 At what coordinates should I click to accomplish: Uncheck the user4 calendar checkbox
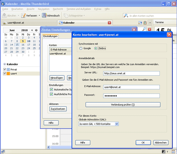[x=5, y=73]
